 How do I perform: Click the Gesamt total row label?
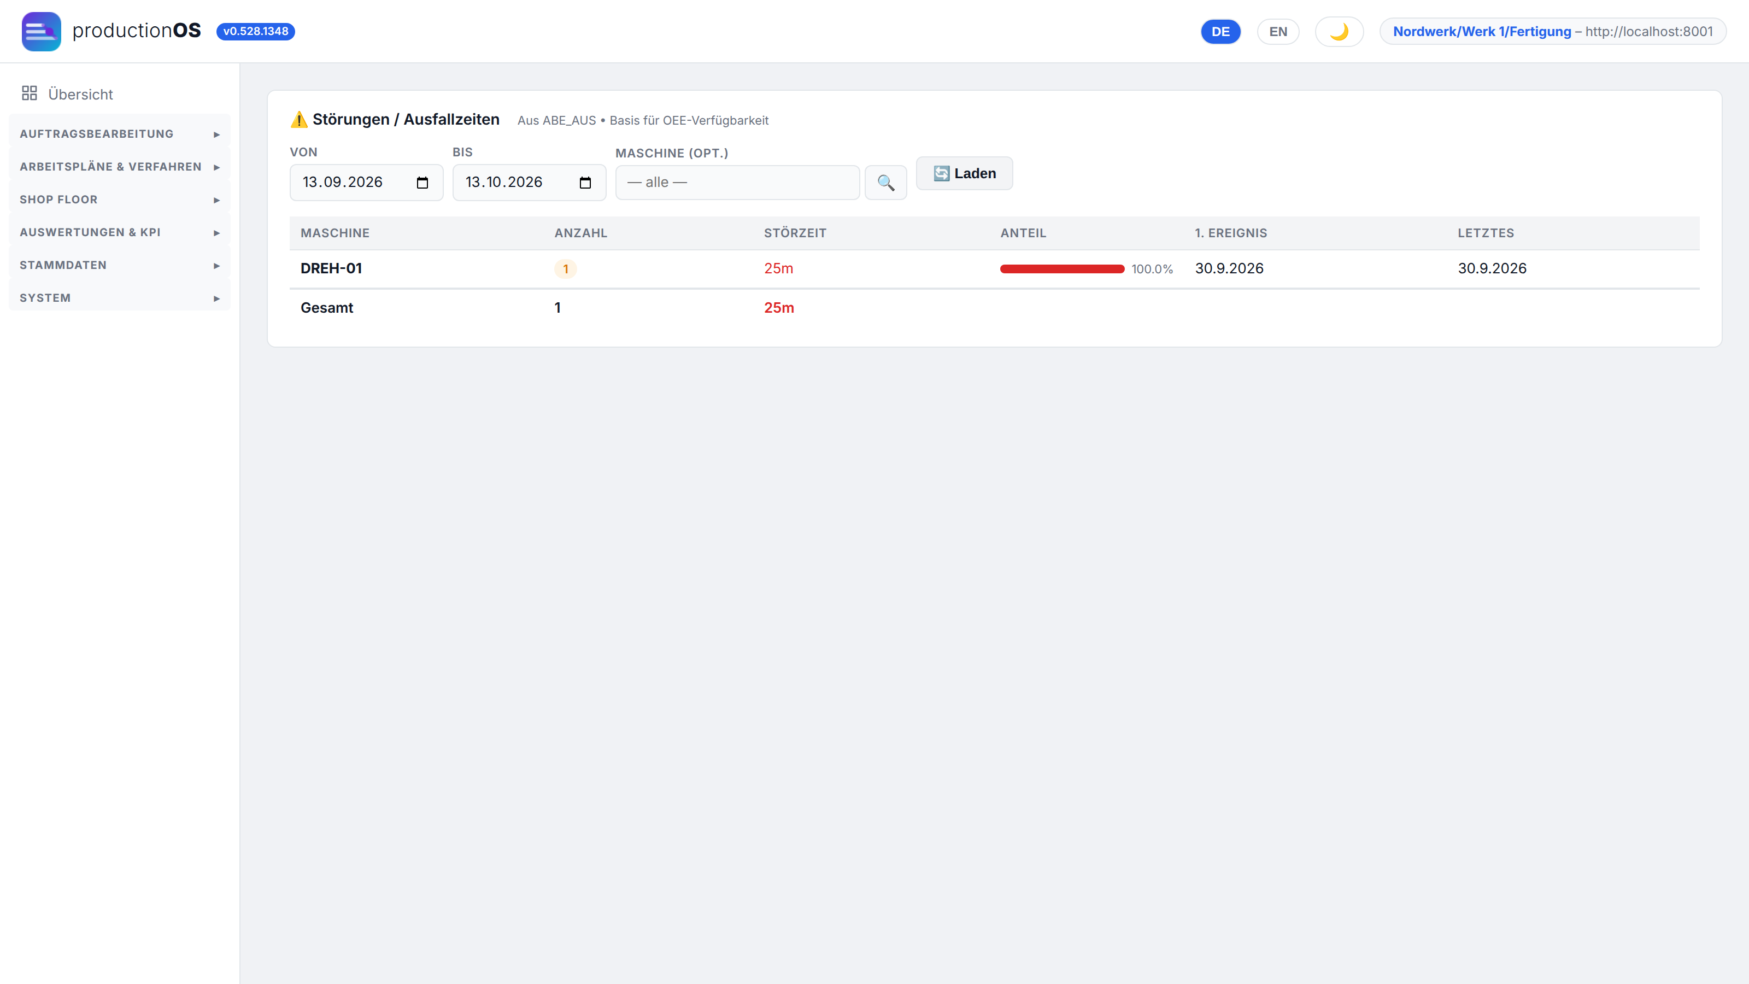(327, 308)
